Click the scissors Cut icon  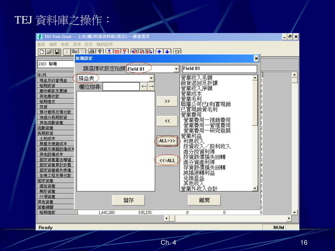point(67,52)
